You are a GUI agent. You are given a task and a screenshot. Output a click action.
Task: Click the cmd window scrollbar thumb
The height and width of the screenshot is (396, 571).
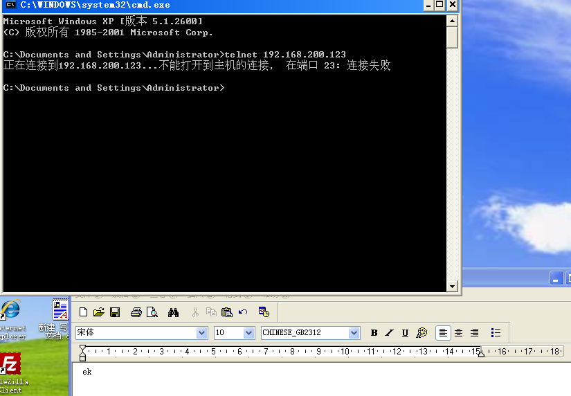click(452, 37)
